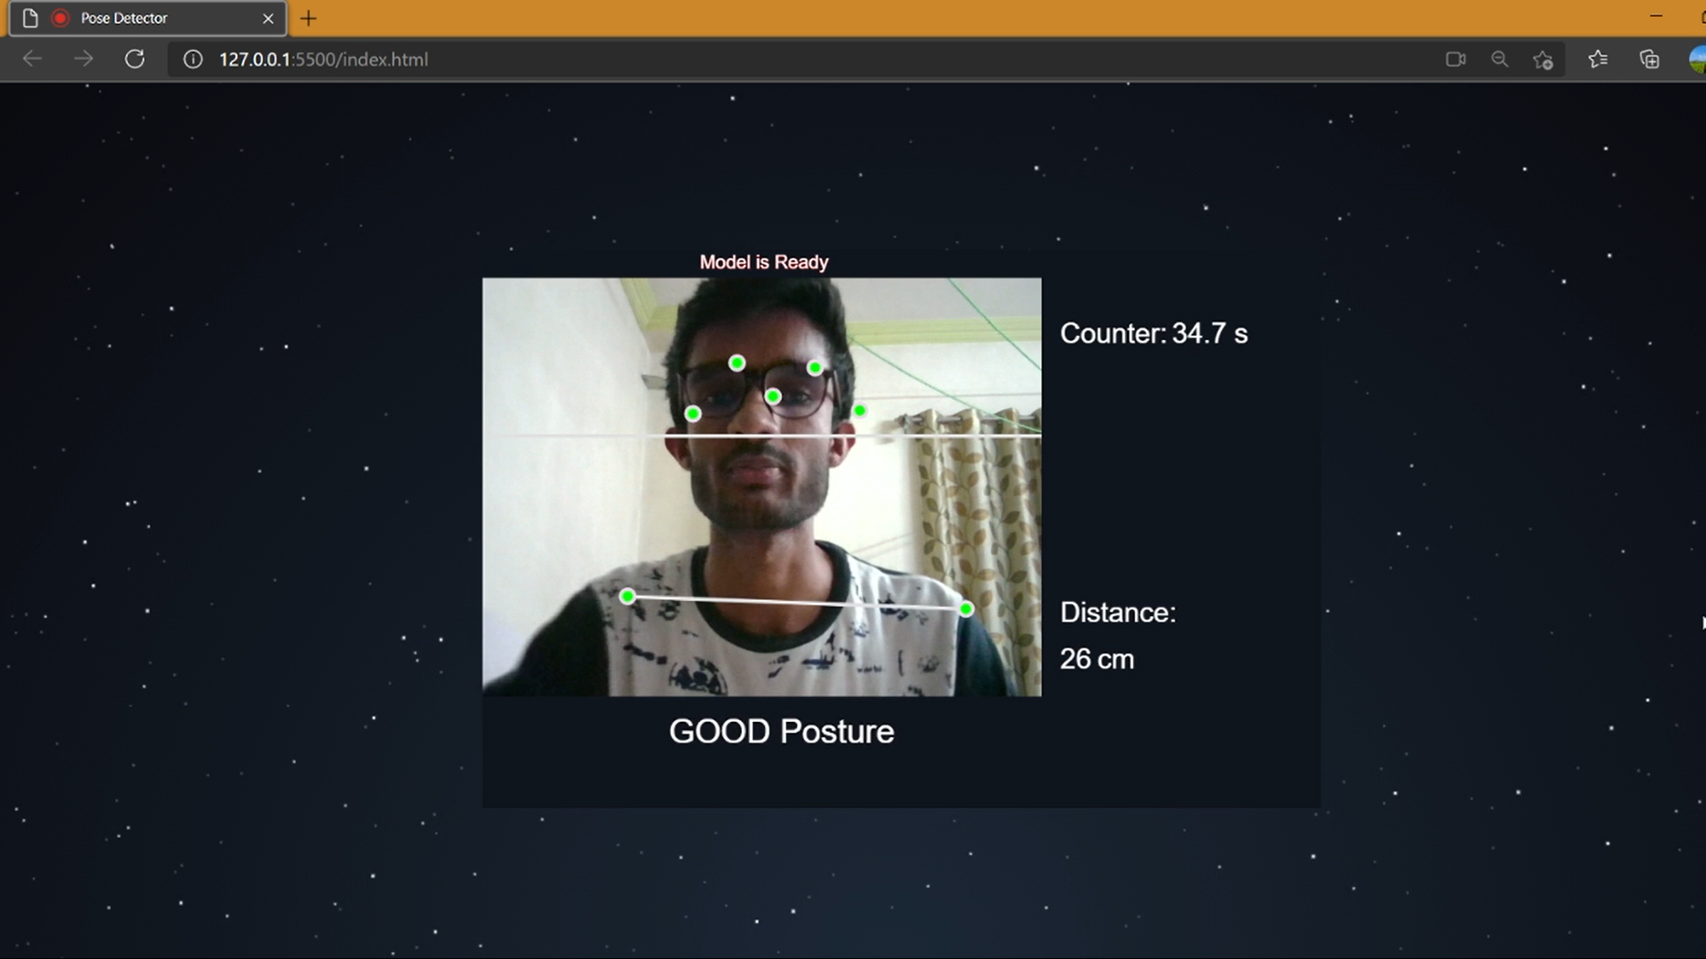
Task: Click the address bar URL
Action: (x=323, y=59)
